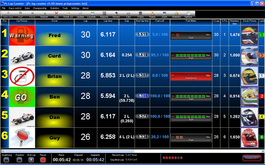Click Fred's driver helmet picture

coord(249,35)
